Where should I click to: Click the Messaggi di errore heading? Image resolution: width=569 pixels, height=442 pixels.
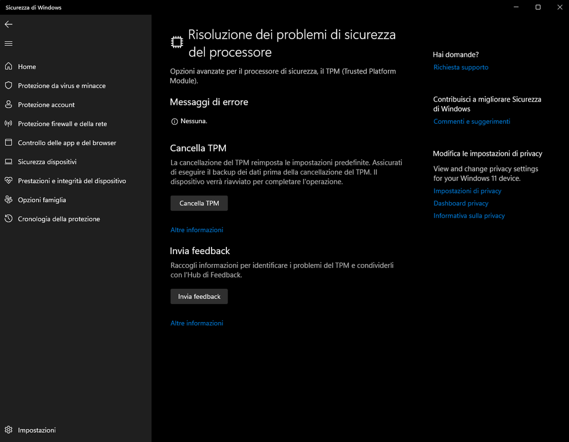(209, 102)
